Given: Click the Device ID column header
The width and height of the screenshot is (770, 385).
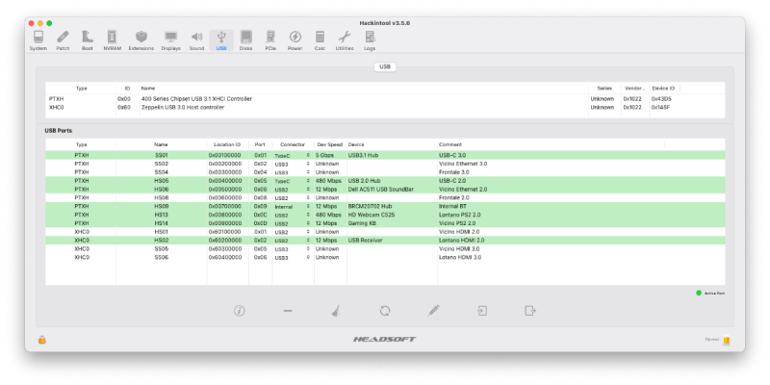Looking at the screenshot, I should [x=664, y=89].
